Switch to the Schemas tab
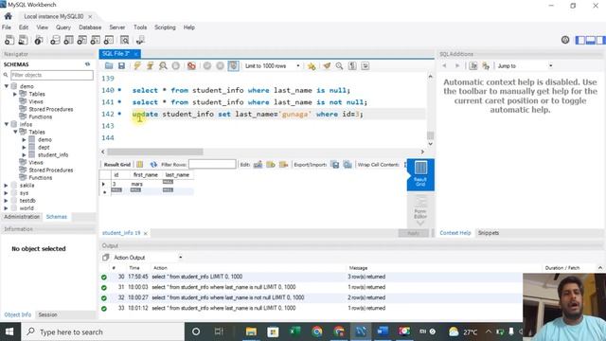Screen dimensions: 606x341 tap(57, 217)
